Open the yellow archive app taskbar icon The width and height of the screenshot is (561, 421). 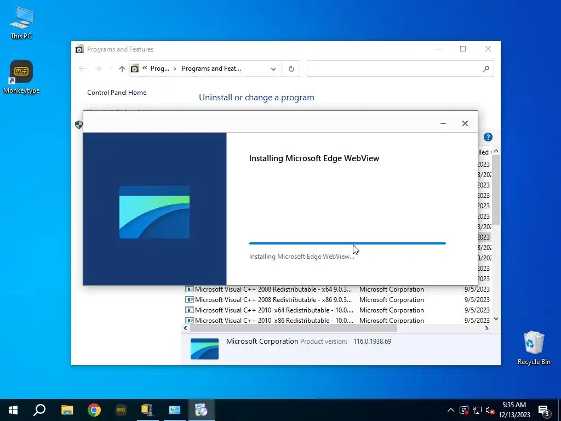147,410
